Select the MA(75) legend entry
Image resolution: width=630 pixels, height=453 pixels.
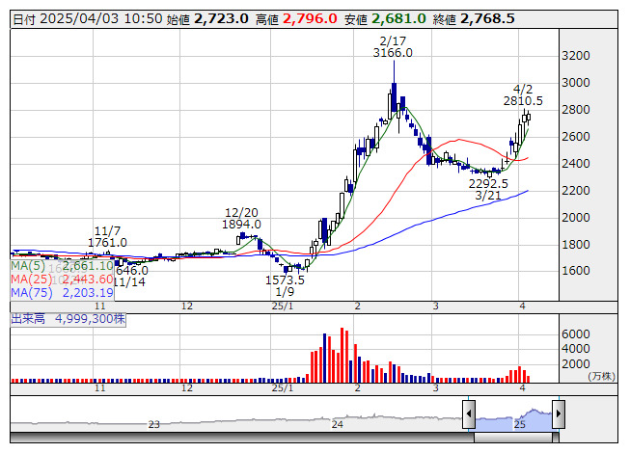[62, 293]
